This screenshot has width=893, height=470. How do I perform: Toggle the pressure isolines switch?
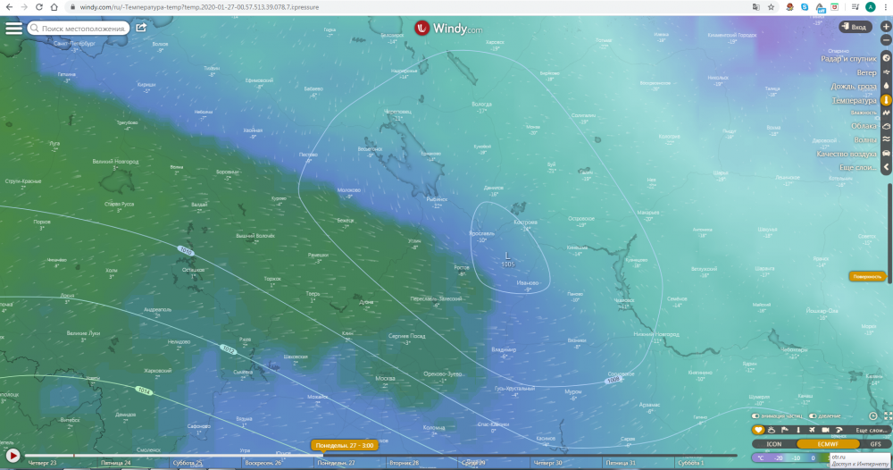[x=814, y=416]
